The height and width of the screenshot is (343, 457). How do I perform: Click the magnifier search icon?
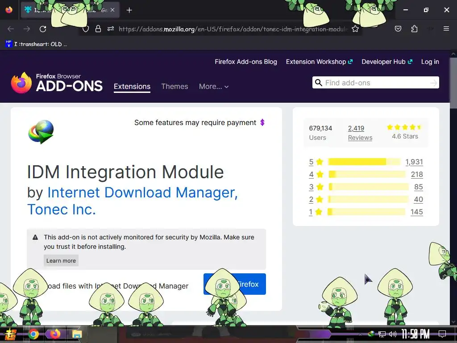pos(319,83)
